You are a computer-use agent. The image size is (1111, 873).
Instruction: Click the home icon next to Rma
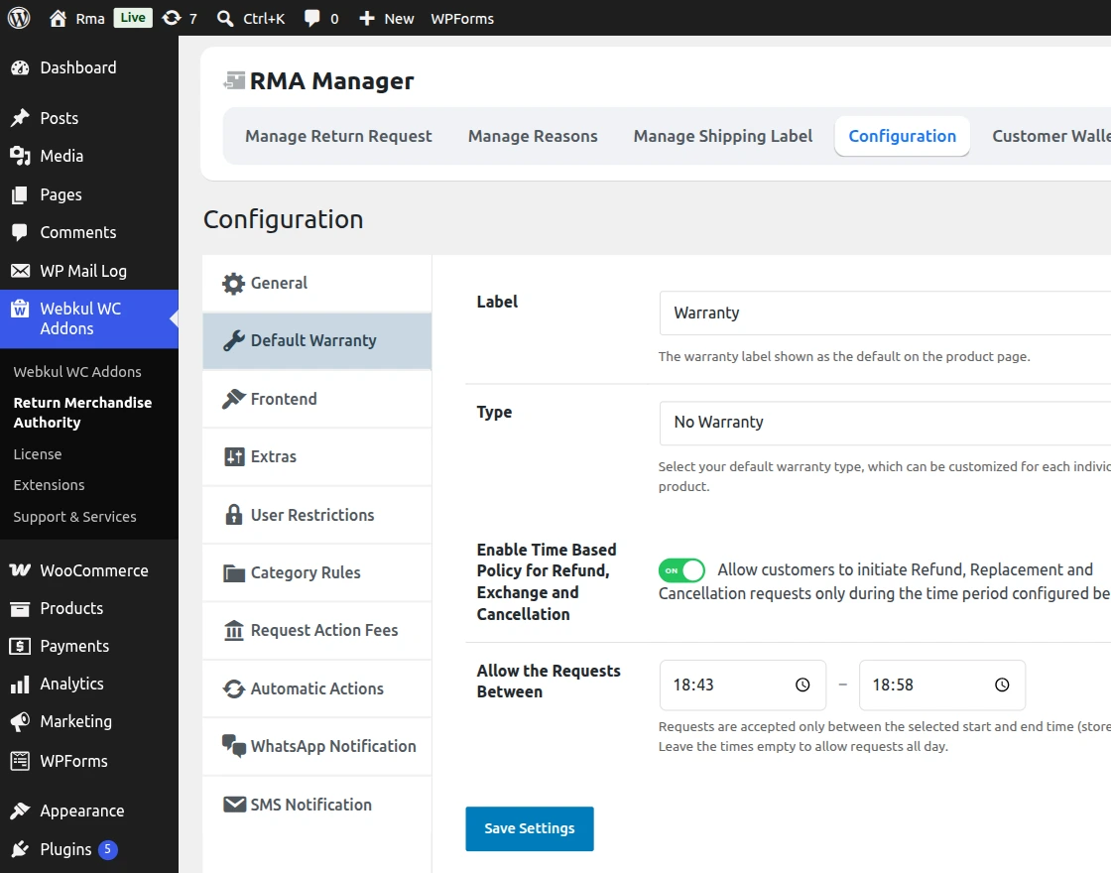59,19
